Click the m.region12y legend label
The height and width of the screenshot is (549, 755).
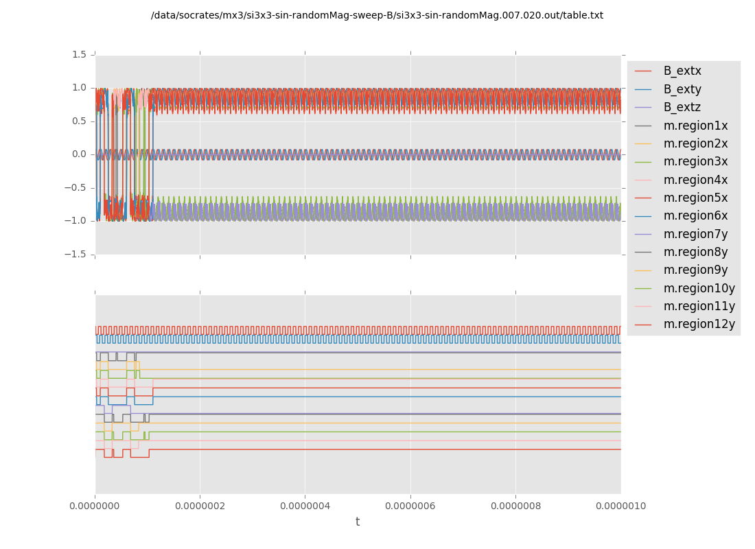(x=699, y=324)
